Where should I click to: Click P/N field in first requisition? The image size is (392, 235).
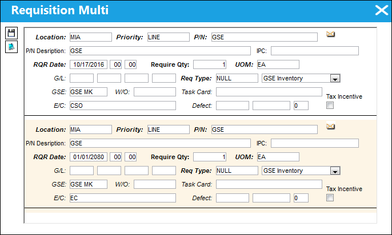point(265,37)
